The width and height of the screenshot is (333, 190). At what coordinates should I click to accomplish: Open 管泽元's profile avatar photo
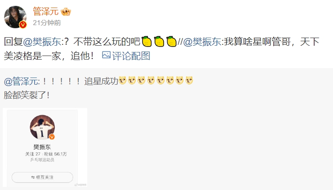click(15, 17)
